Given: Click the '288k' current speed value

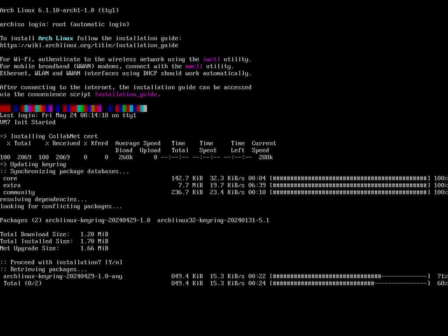Looking at the screenshot, I should (x=266, y=157).
